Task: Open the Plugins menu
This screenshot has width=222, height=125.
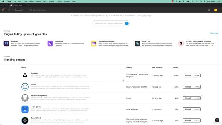Action: [59, 1]
